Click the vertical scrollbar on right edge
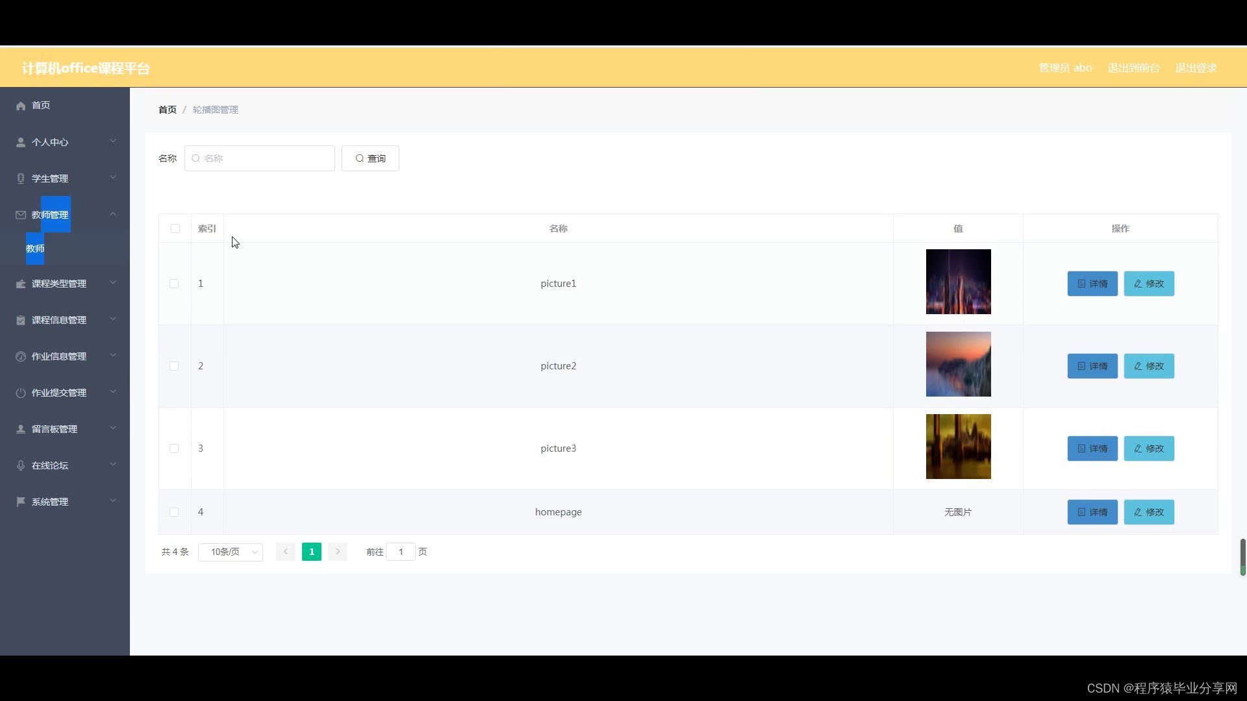Screen dimensions: 1247x701 point(1242,556)
